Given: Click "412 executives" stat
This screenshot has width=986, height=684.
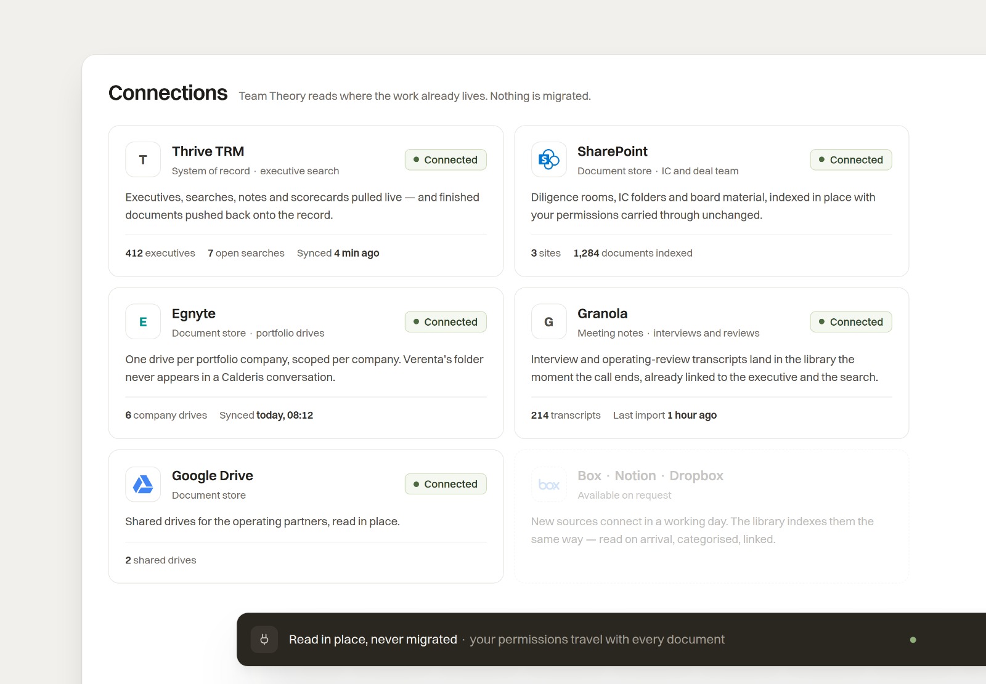Looking at the screenshot, I should tap(160, 253).
